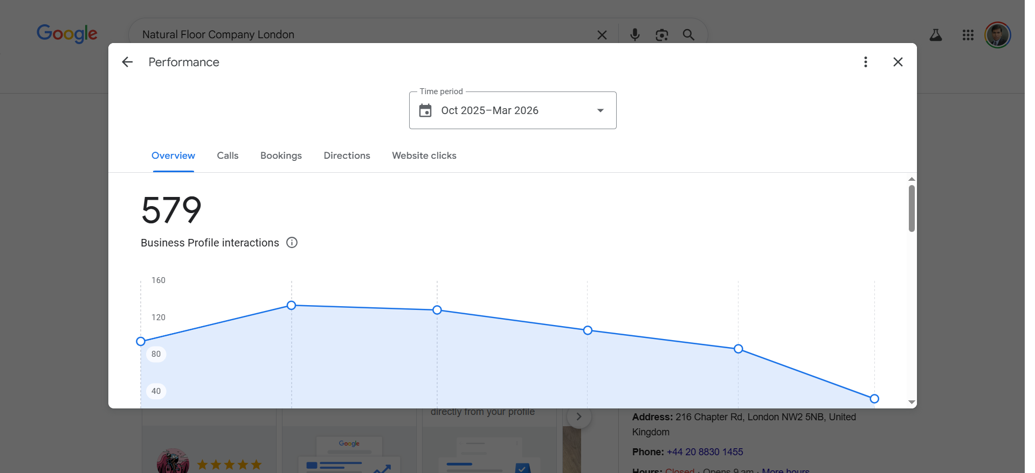Image resolution: width=1035 pixels, height=473 pixels.
Task: Click the 579 interactions total
Action: pyautogui.click(x=171, y=210)
